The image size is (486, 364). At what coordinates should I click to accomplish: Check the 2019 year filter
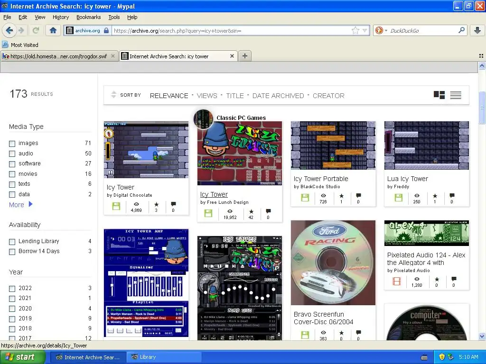click(x=12, y=319)
